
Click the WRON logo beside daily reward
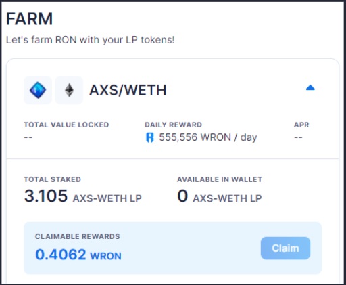pos(150,137)
